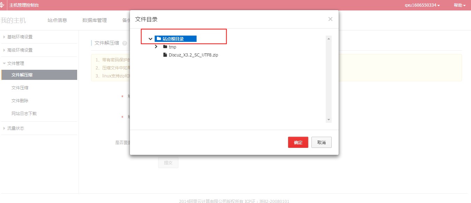The image size is (471, 203).
Task: Click the folder icon beside 站点根目录
Action: tap(159, 39)
